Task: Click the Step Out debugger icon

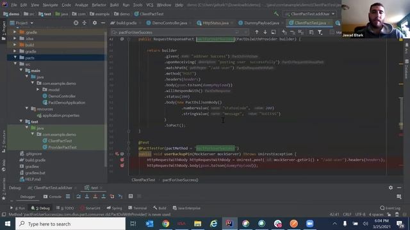Action: point(104,196)
